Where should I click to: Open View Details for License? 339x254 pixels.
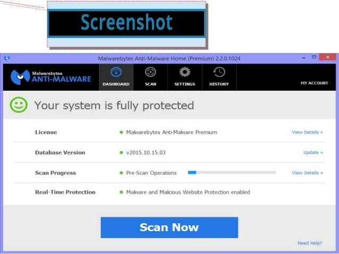(307, 132)
